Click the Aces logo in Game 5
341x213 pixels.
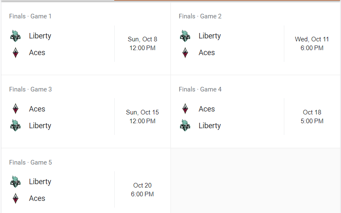pos(15,198)
